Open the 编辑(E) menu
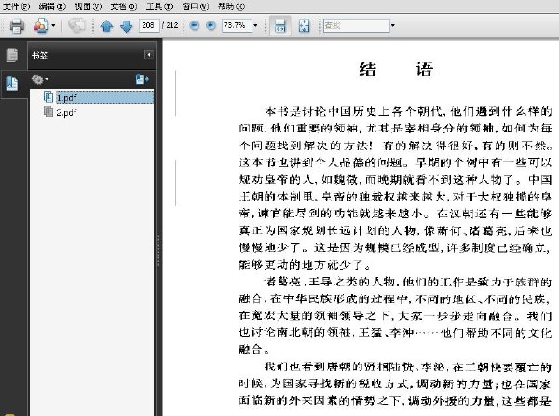This screenshot has width=559, height=416. tap(52, 7)
